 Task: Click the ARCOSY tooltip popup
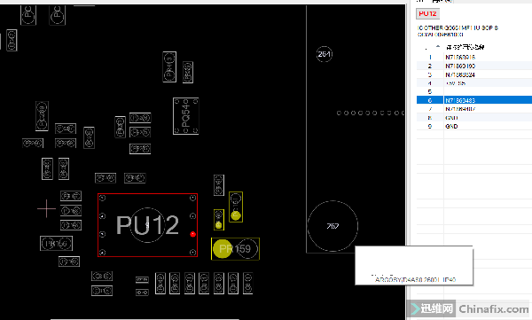(414, 265)
